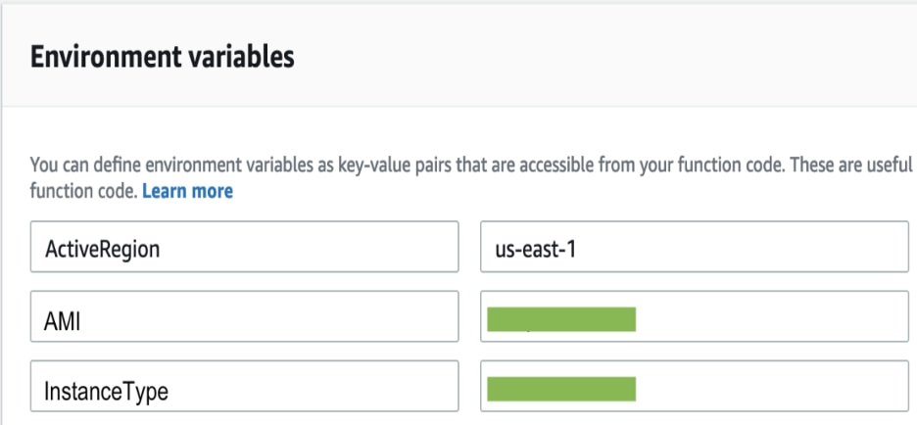Select the InstanceType value input box
Image resolution: width=917 pixels, height=425 pixels.
[x=695, y=386]
